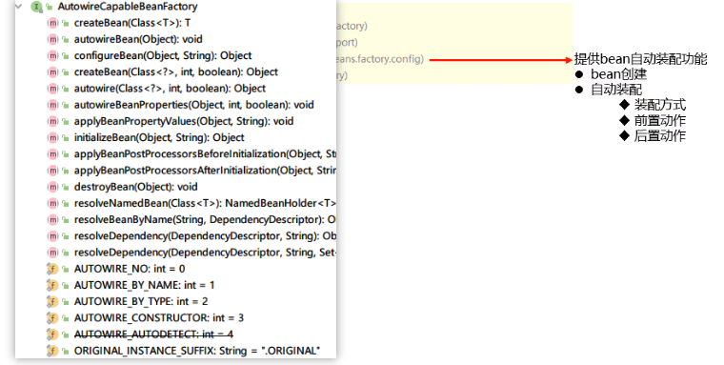Viewport: 724px width, 365px height.
Task: Click method icon beside autowireBean(Object)
Action: coord(53,39)
